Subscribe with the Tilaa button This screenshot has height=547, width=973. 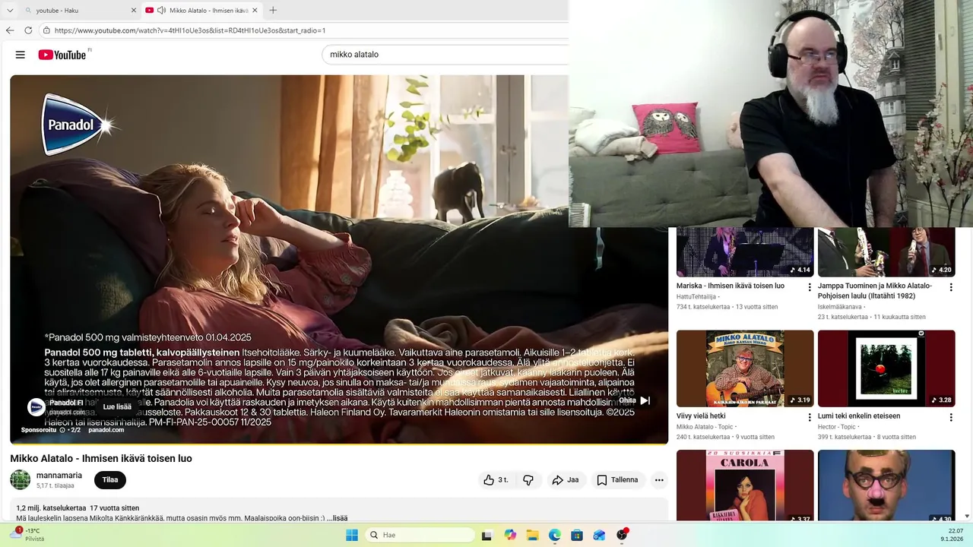click(110, 480)
